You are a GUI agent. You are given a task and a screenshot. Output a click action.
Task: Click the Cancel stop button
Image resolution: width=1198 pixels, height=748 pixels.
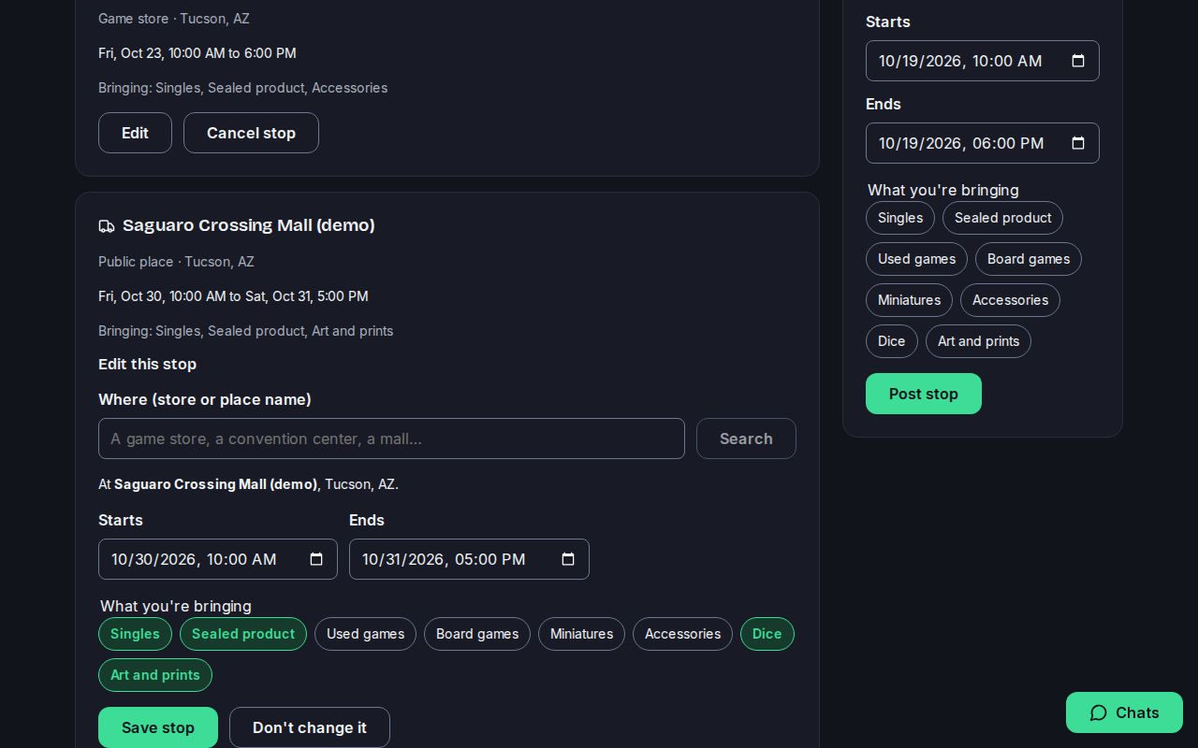coord(251,133)
